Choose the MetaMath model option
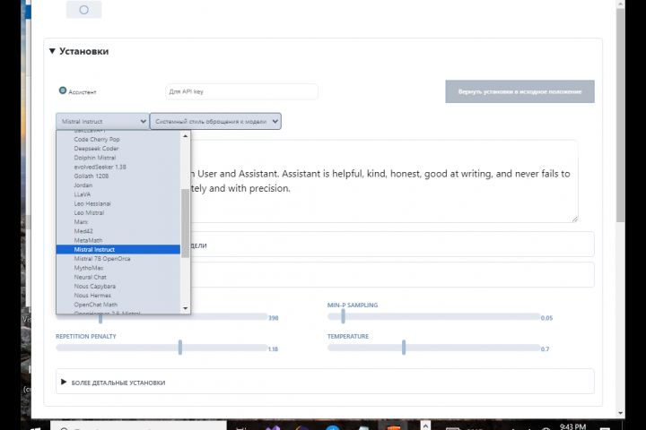The image size is (646, 430). 88,240
